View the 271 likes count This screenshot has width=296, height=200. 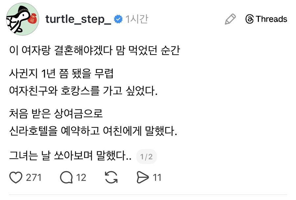click(x=34, y=178)
